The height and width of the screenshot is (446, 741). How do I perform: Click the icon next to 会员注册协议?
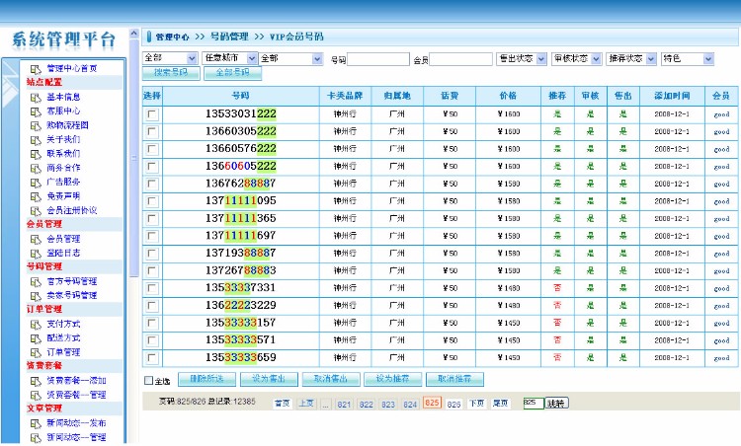pyautogui.click(x=36, y=211)
